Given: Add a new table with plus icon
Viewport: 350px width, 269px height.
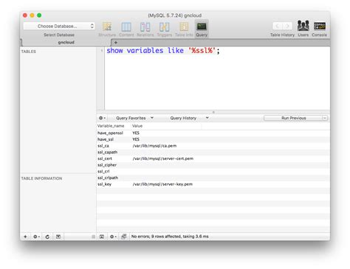Looking at the screenshot, I should (x=25, y=237).
